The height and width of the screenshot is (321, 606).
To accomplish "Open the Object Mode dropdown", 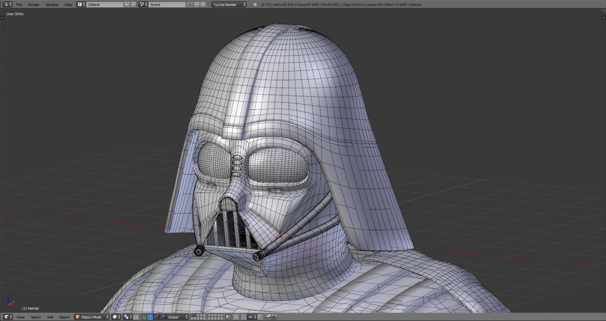I will (92, 317).
